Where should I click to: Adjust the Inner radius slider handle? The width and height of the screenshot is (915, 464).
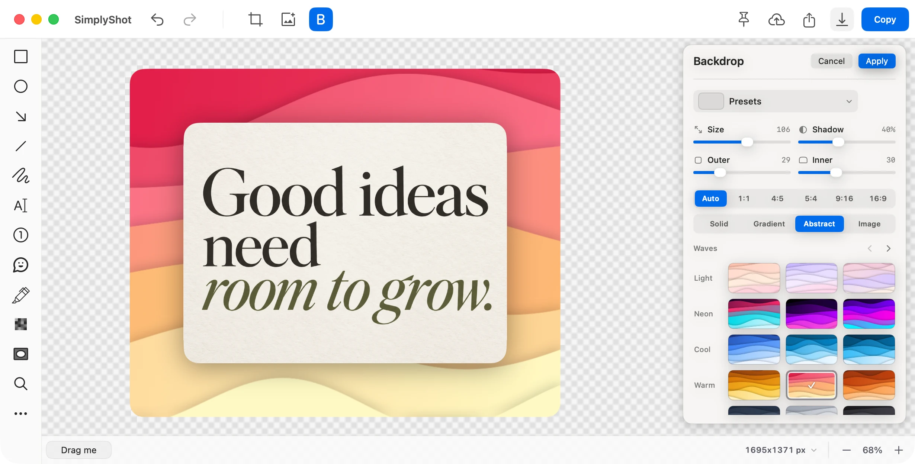[x=836, y=173]
